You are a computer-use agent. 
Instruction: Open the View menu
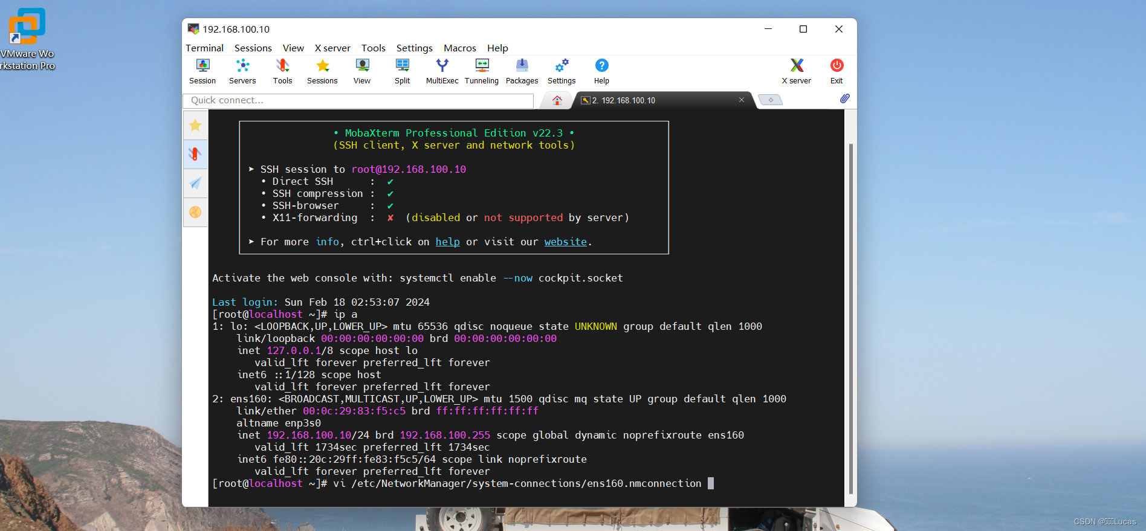click(x=293, y=48)
